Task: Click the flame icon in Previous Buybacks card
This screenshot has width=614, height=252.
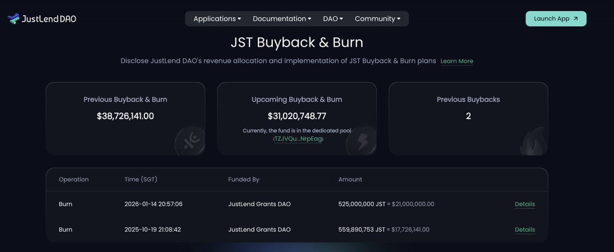Action: coord(533,141)
